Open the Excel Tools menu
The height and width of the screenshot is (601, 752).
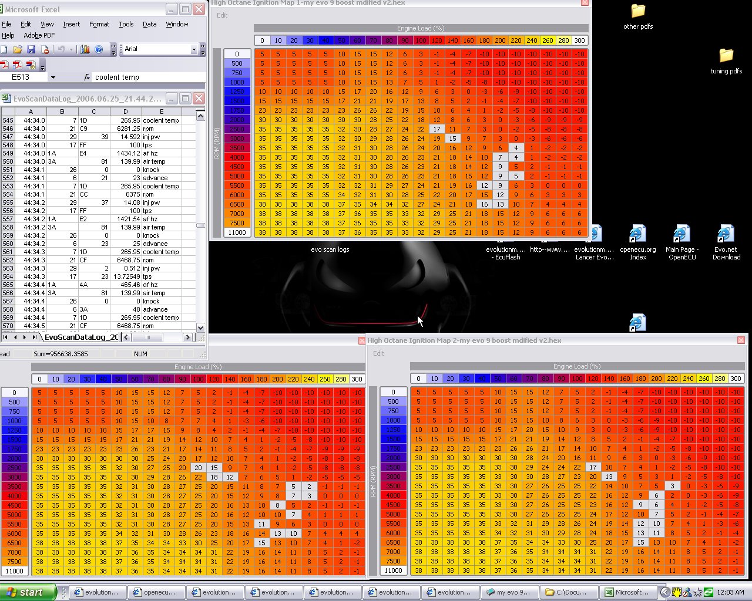click(x=126, y=24)
